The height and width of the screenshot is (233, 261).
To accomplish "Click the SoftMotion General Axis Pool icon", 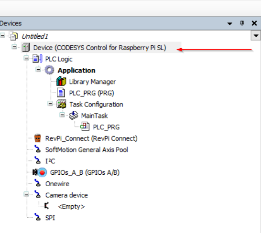I will [x=38, y=149].
